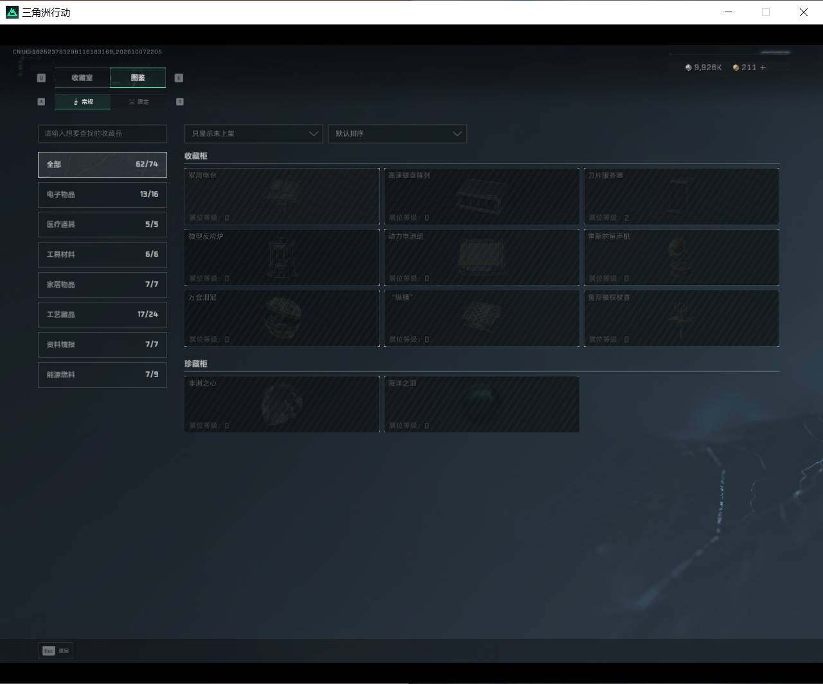Click the Esc 返回 back button
The width and height of the screenshot is (823, 684).
pyautogui.click(x=55, y=651)
